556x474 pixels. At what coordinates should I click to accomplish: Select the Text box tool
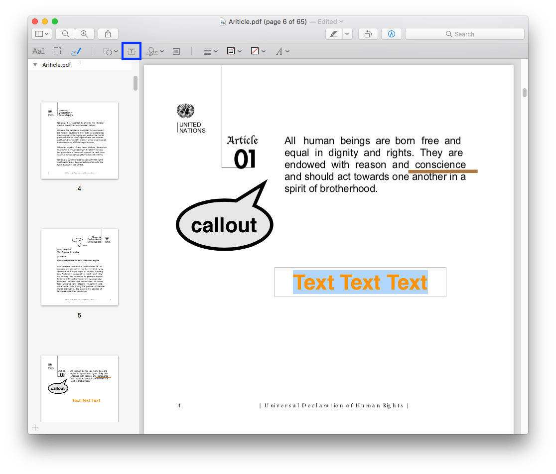coord(131,50)
